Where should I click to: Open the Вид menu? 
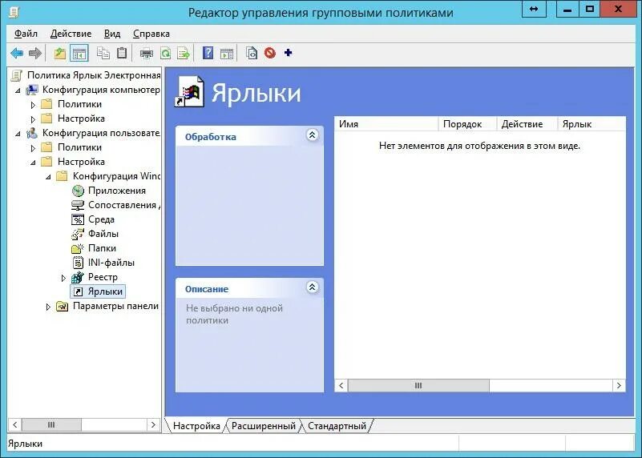point(112,34)
